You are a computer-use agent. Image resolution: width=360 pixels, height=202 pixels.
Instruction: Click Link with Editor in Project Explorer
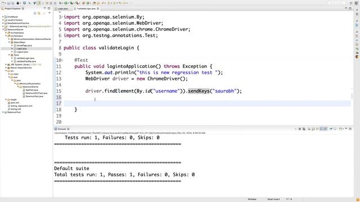pyautogui.click(x=39, y=13)
